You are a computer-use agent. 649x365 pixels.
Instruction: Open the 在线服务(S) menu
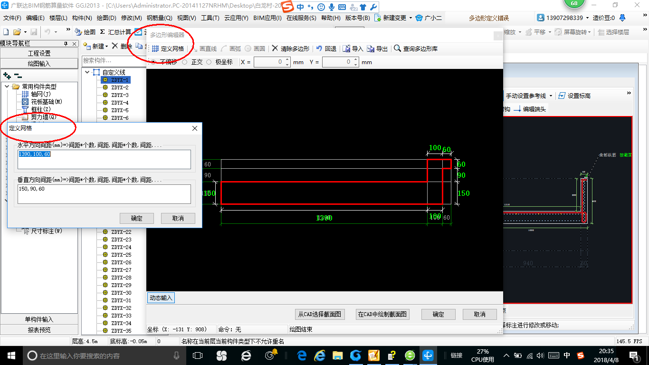coord(301,18)
